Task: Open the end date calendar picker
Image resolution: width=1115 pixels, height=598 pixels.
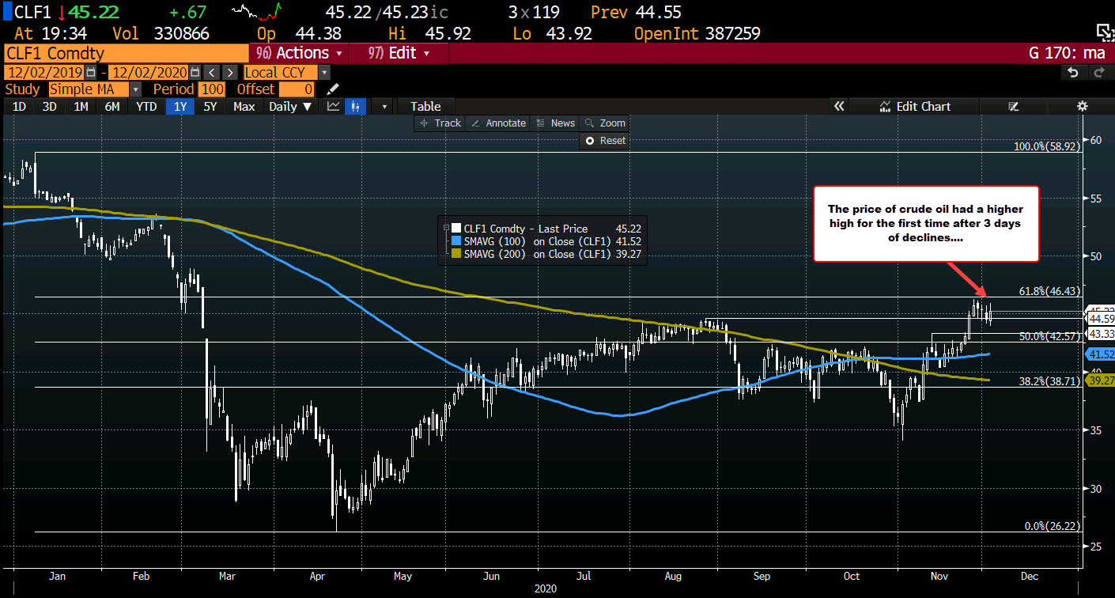Action: click(195, 72)
